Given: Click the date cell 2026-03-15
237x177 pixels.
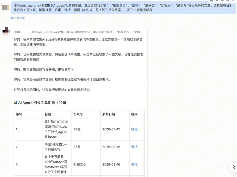Looking at the screenshot, I should pos(115,147).
